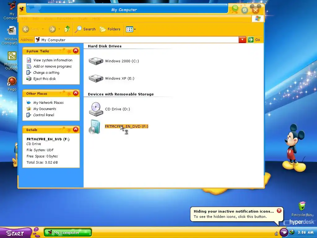Click the calendar keyboard tray icon
Image resolution: width=317 pixels, height=238 pixels.
click(276, 233)
